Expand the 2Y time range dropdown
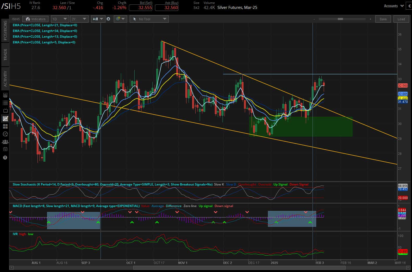 click(79, 19)
